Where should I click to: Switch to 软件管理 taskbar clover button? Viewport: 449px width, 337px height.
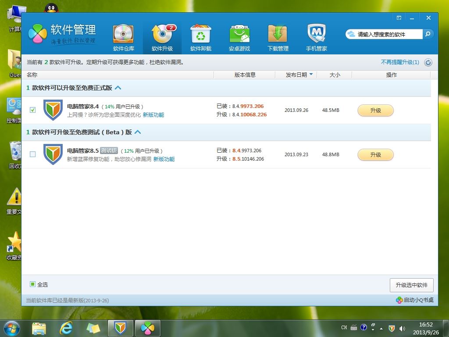(147, 328)
